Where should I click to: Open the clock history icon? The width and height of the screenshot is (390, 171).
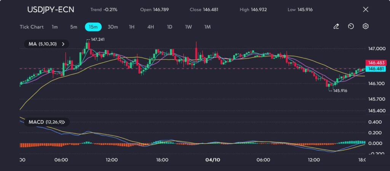pyautogui.click(x=351, y=27)
